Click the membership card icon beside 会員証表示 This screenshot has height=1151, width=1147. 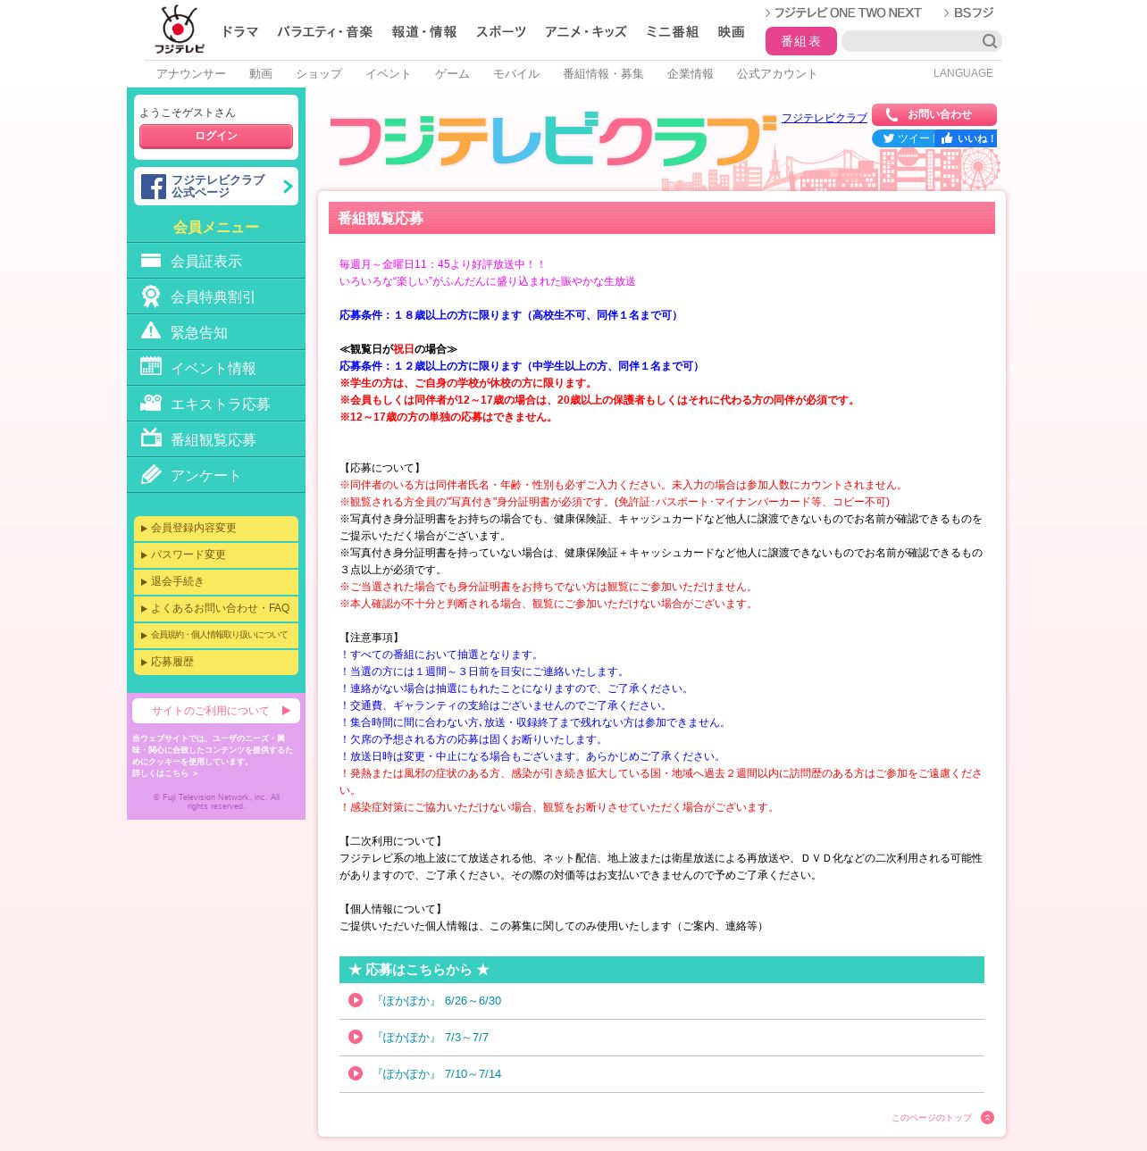click(x=151, y=261)
